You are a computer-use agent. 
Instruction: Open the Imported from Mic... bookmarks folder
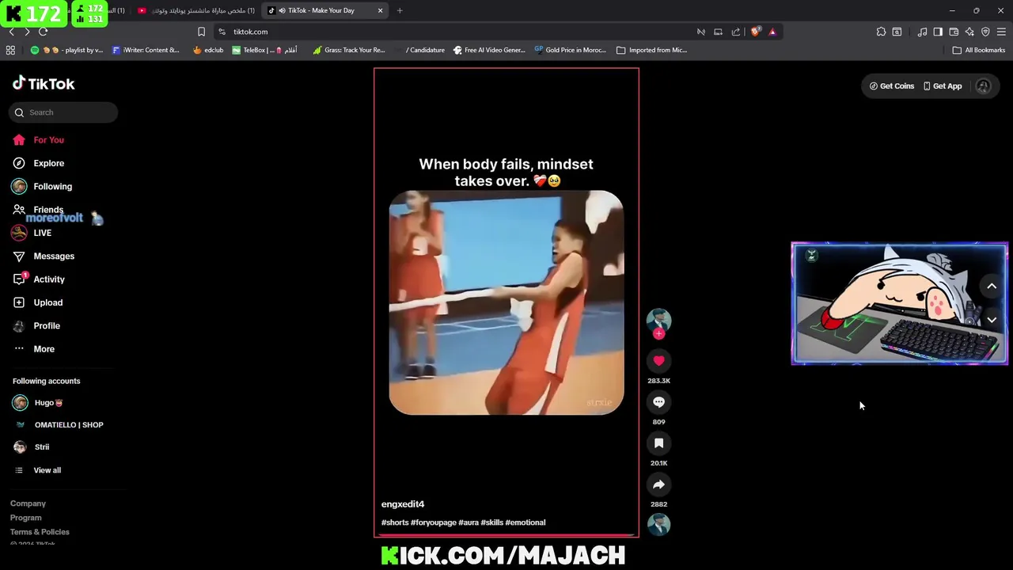pyautogui.click(x=651, y=50)
